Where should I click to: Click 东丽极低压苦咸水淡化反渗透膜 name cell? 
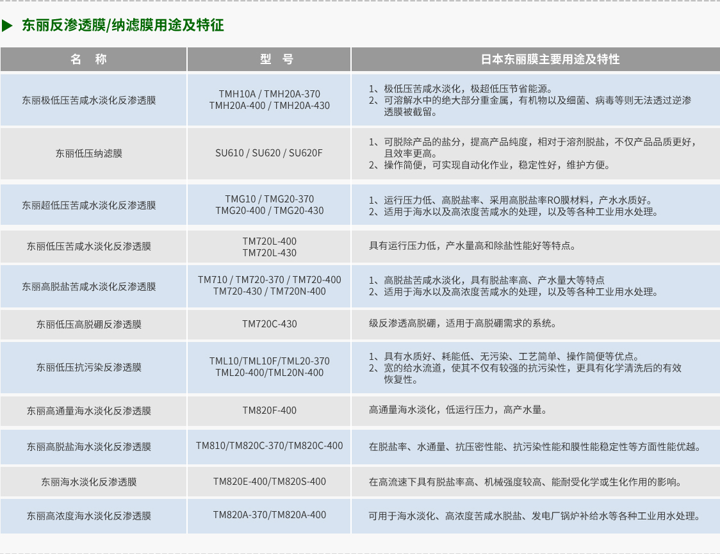click(89, 100)
